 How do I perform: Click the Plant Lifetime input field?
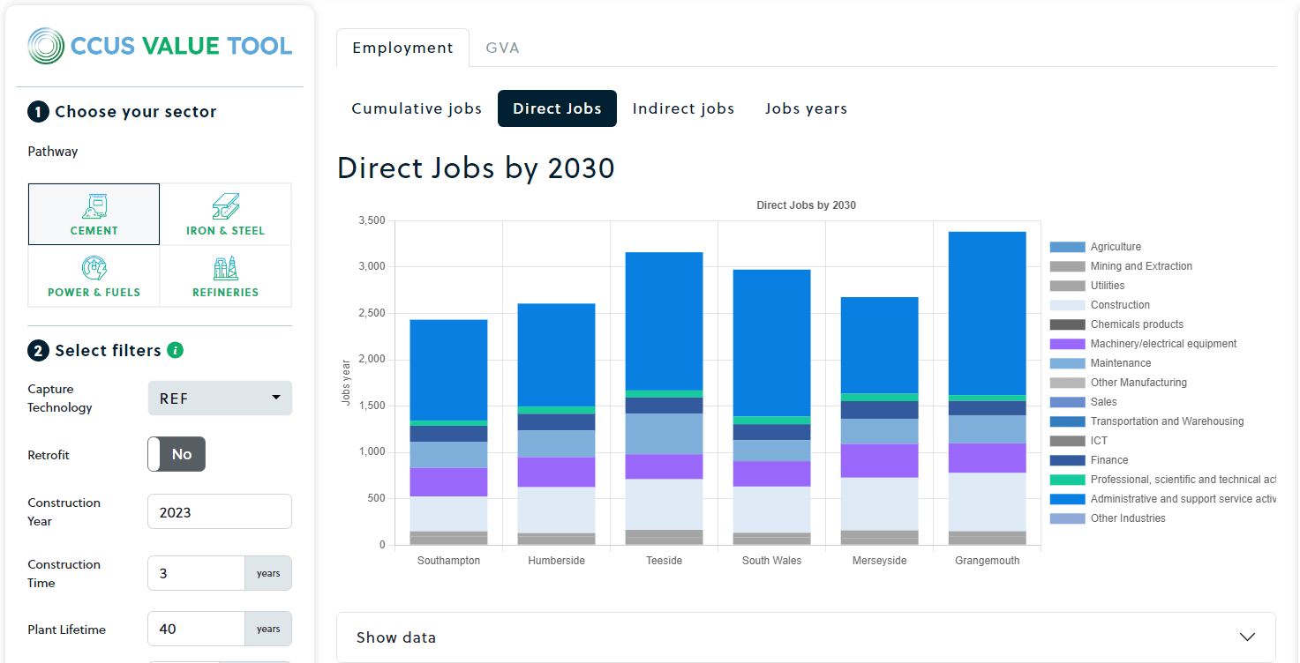point(196,629)
